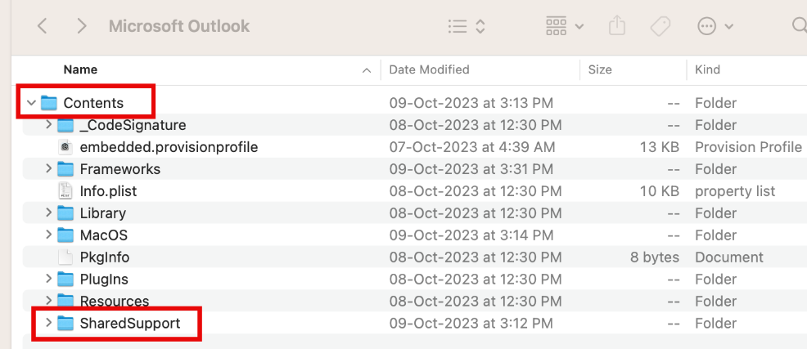Screen dimensions: 807x349
Task: Click the search magnifier icon
Action: (800, 25)
